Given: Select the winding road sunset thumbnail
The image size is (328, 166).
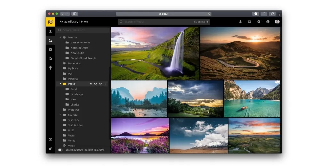Looking at the screenshot, I should (x=240, y=53).
